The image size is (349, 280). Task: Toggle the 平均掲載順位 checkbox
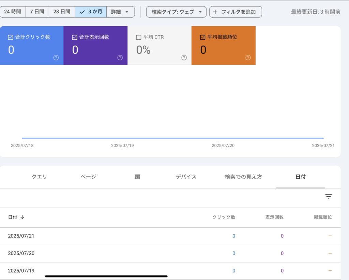coord(202,37)
